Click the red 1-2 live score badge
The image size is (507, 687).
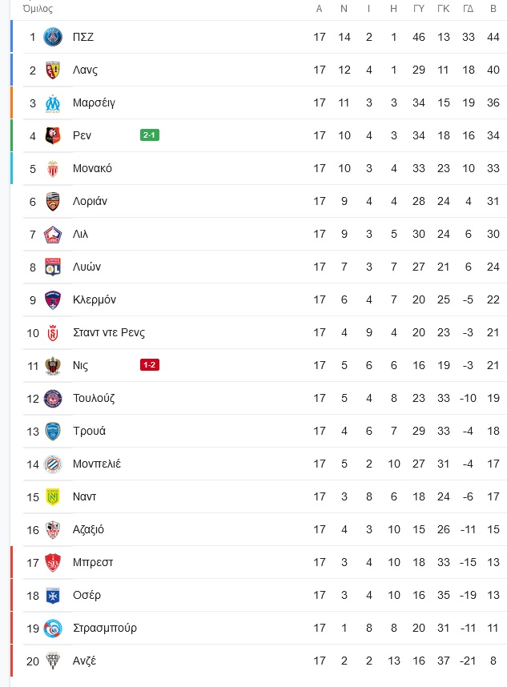[x=150, y=364]
